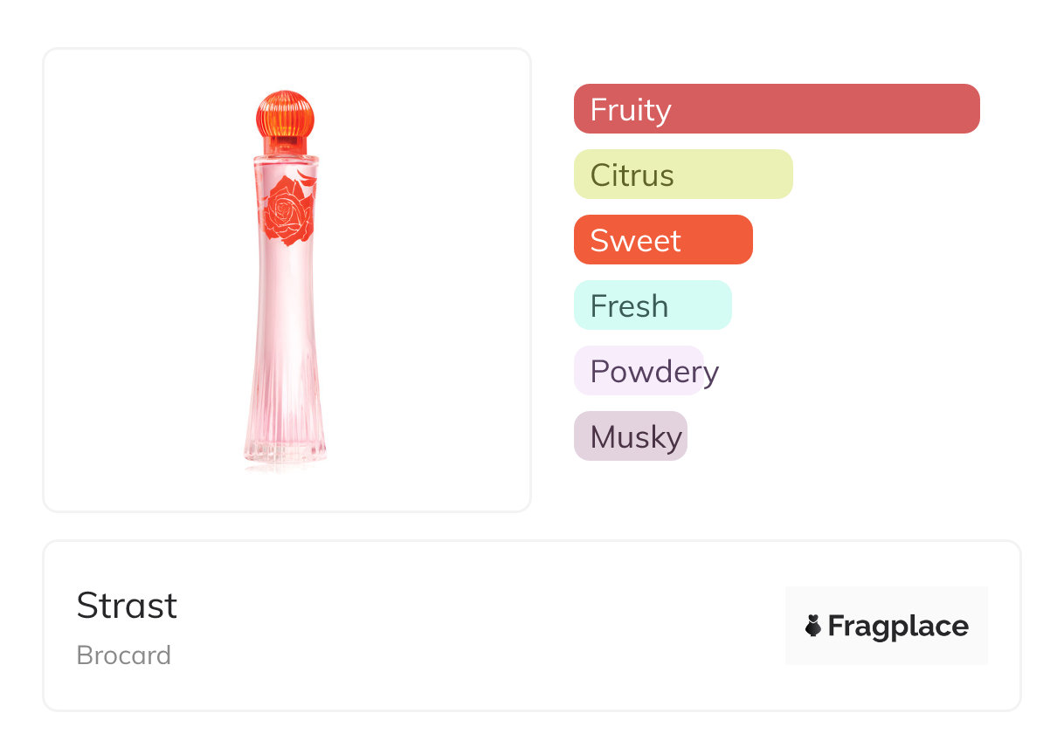1064x754 pixels.
Task: Click the Citrus label text
Action: click(x=632, y=175)
